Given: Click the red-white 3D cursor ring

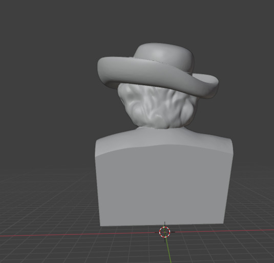Looking at the screenshot, I should (164, 232).
